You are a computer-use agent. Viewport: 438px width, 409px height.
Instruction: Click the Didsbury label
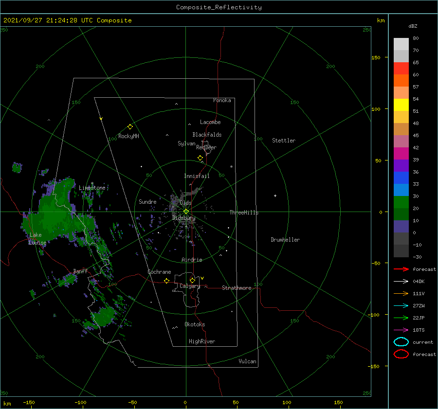click(183, 218)
